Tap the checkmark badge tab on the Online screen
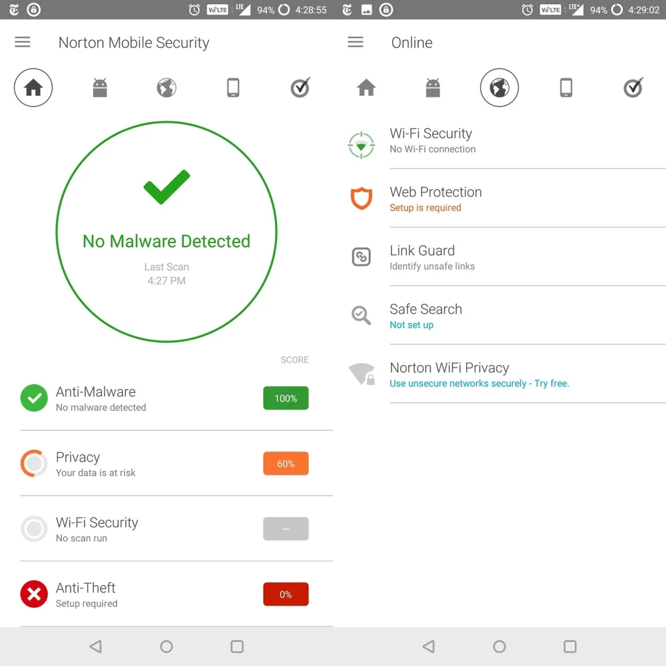This screenshot has height=666, width=666. coord(633,88)
